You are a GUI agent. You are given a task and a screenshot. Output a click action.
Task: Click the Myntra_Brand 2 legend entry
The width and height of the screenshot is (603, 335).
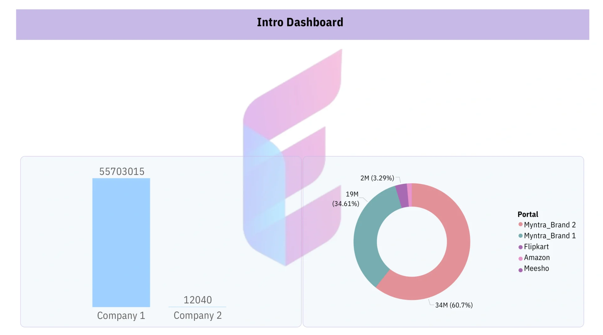[549, 225]
